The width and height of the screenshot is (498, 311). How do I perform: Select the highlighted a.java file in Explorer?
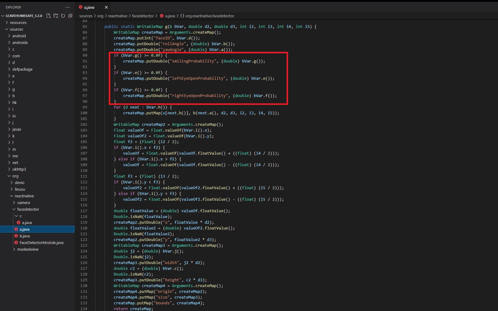tap(37, 229)
